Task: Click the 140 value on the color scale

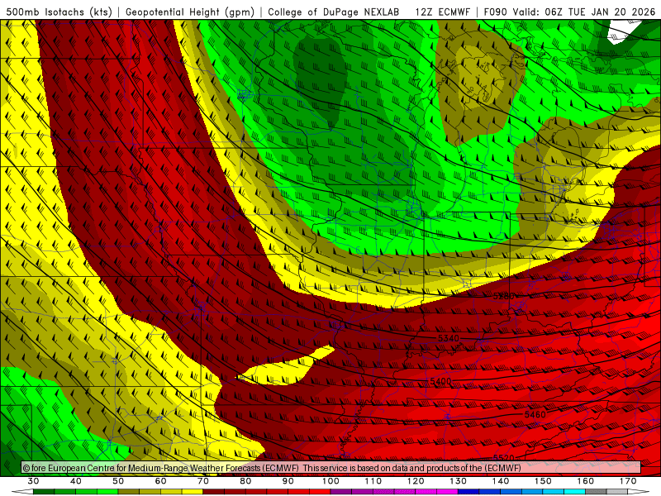Action: 501,481
